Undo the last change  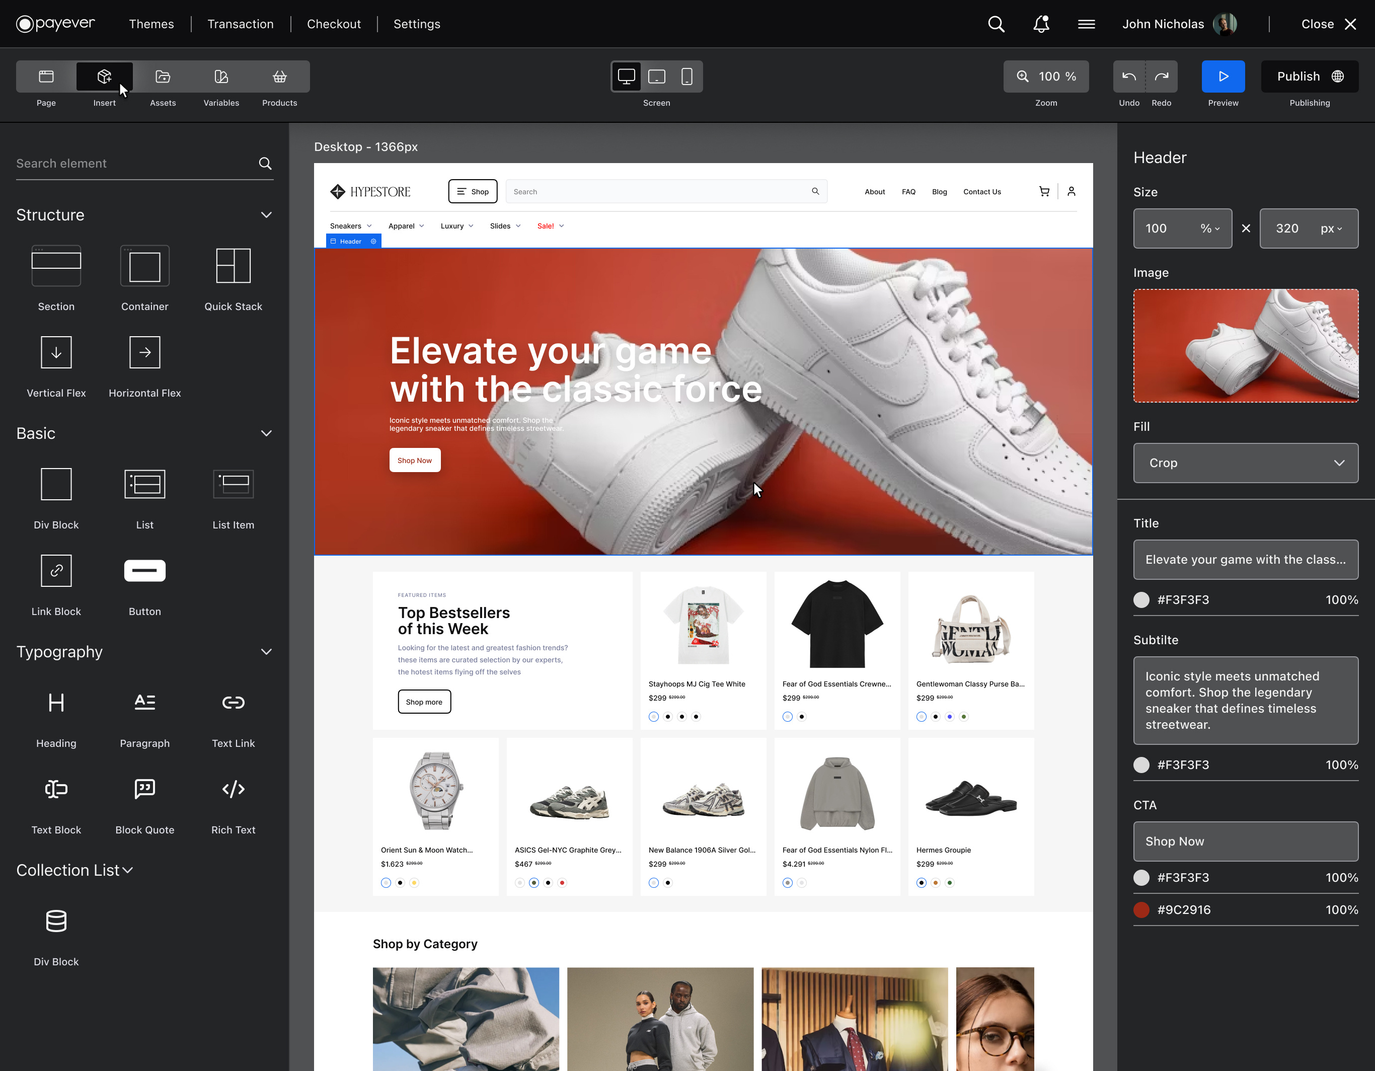1129,76
